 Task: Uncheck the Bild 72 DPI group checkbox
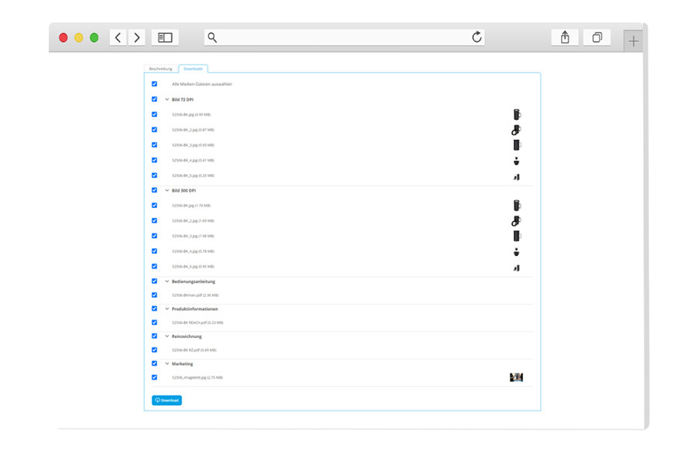pyautogui.click(x=154, y=99)
